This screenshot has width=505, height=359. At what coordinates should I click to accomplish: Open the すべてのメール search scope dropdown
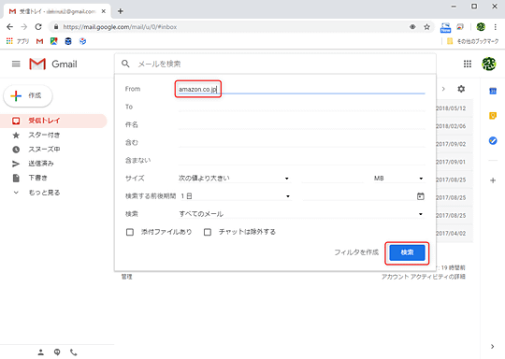tap(301, 214)
